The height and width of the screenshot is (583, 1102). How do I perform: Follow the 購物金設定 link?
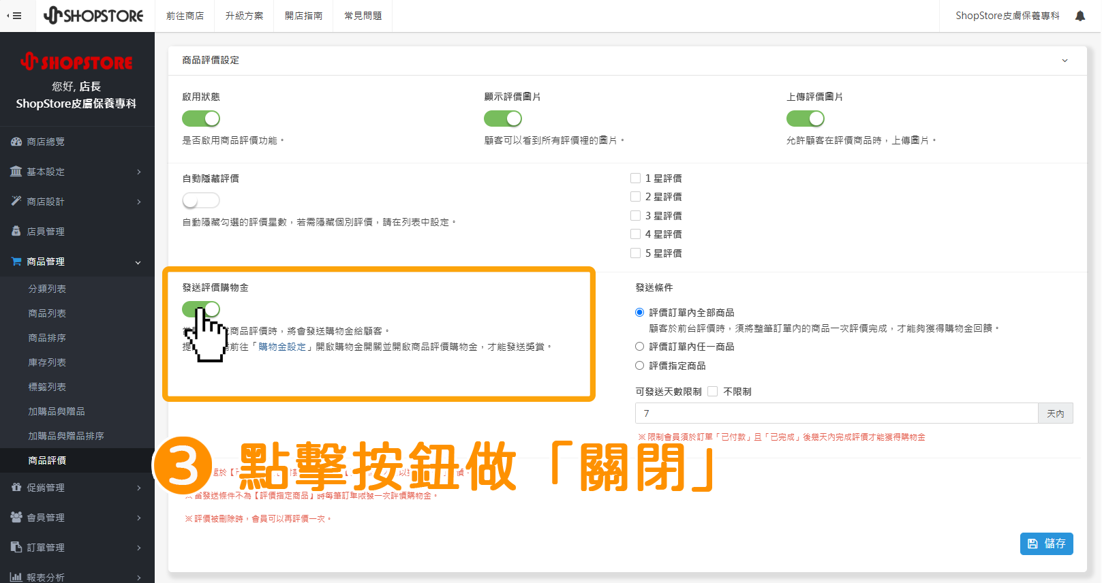[x=282, y=347]
